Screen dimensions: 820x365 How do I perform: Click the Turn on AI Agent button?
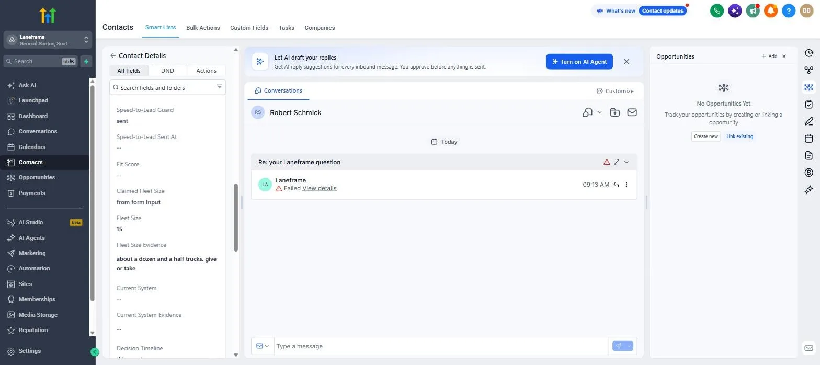click(x=579, y=62)
